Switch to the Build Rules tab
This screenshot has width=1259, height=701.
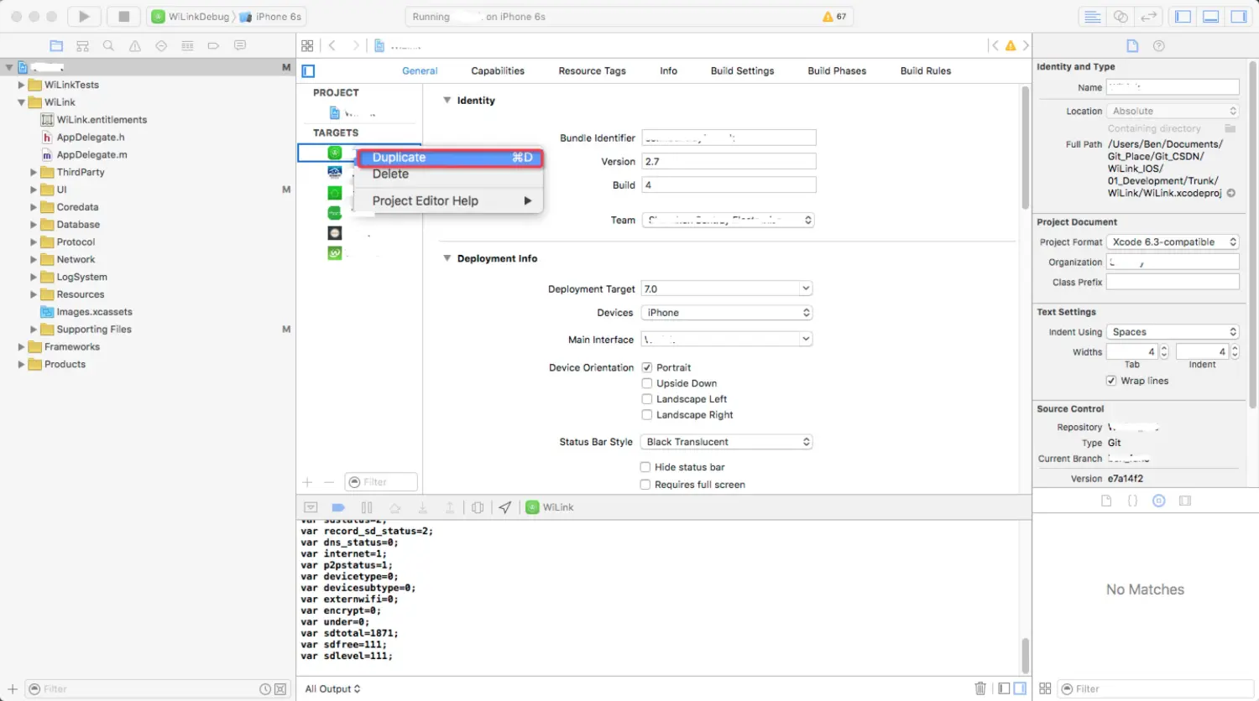click(x=926, y=71)
